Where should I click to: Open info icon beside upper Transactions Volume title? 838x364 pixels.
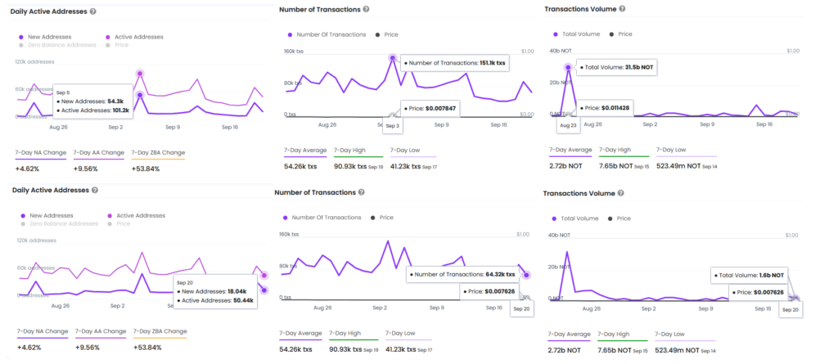tap(622, 9)
